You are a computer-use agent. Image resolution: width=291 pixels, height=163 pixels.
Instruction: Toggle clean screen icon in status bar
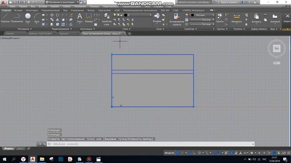click(284, 153)
